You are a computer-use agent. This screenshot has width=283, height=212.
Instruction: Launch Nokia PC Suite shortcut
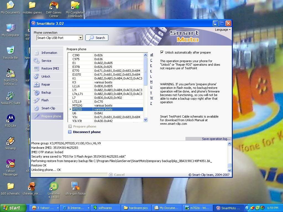point(11,96)
